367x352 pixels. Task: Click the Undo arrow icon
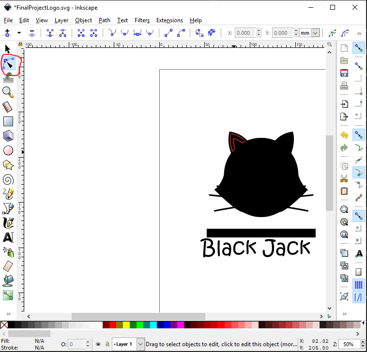click(344, 135)
